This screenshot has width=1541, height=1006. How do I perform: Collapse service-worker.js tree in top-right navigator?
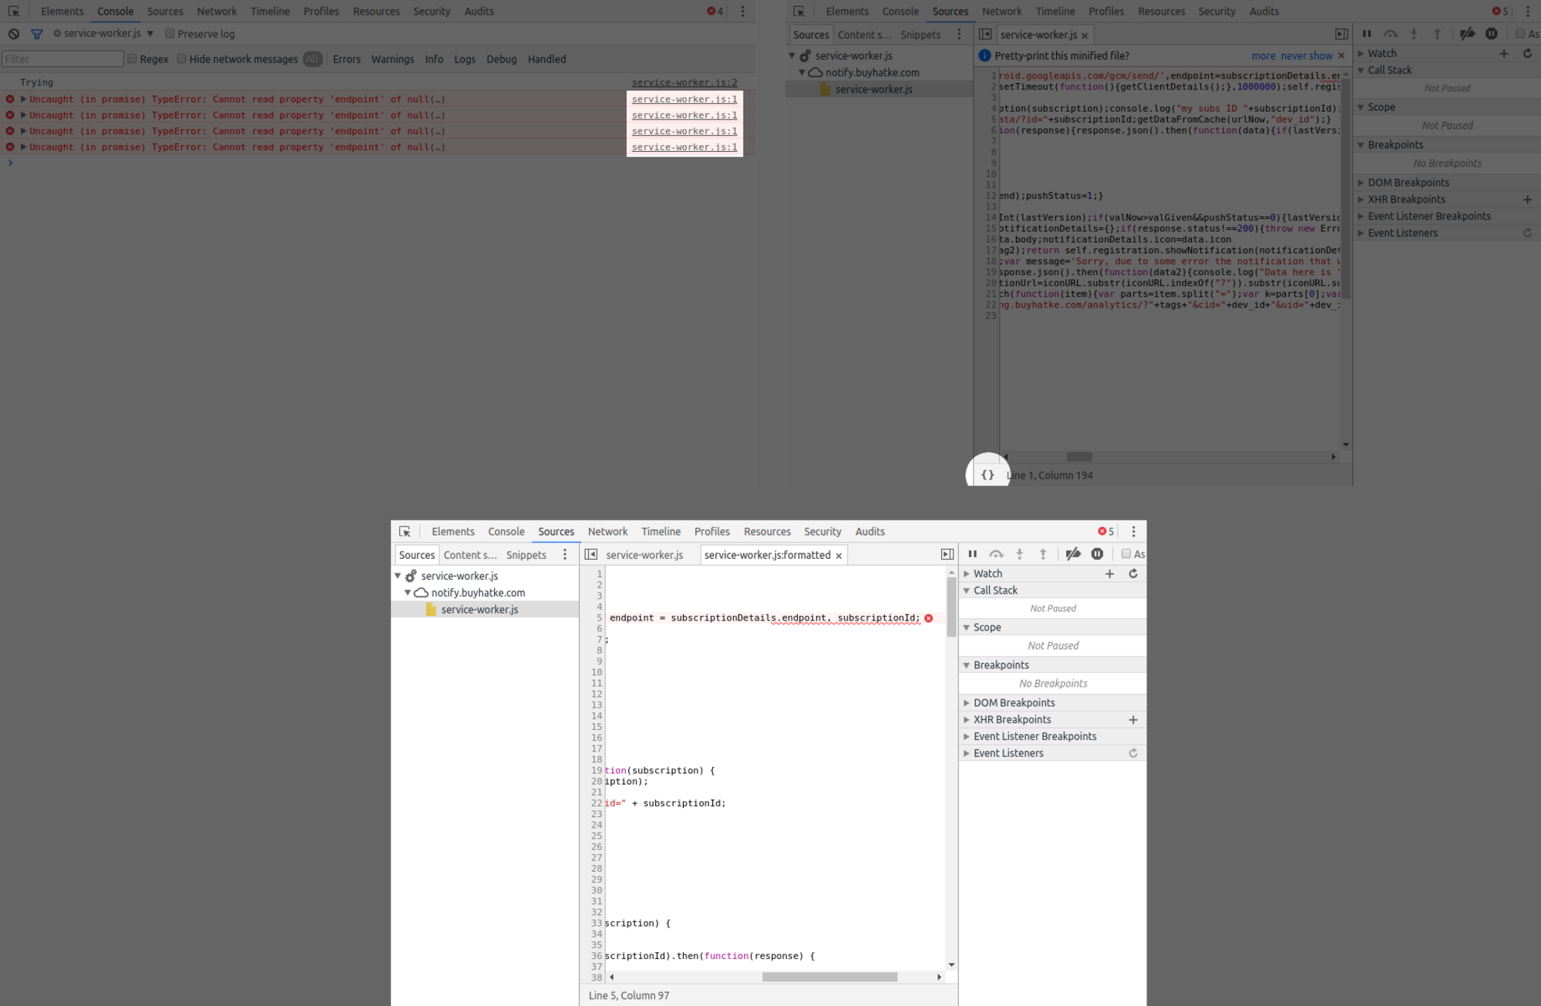pyautogui.click(x=792, y=56)
